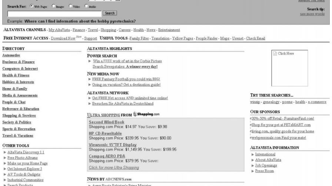Open My AltaVista channel
The height and width of the screenshot is (186, 332).
pos(59,30)
